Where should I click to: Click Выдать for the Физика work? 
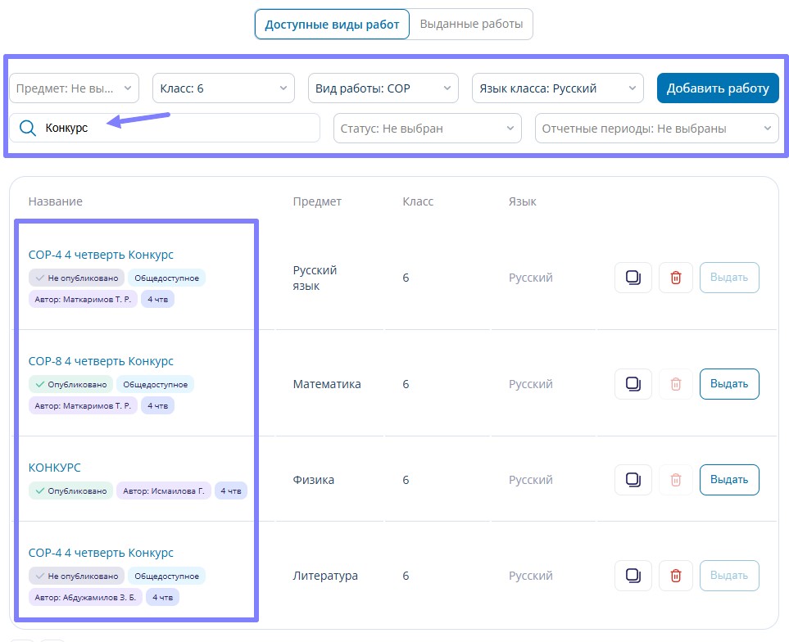pyautogui.click(x=729, y=480)
